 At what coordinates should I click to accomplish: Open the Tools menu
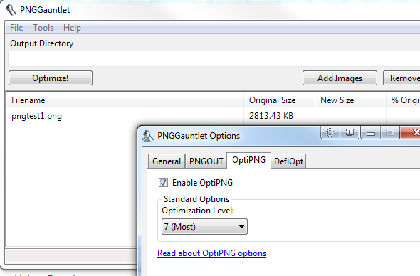click(43, 28)
